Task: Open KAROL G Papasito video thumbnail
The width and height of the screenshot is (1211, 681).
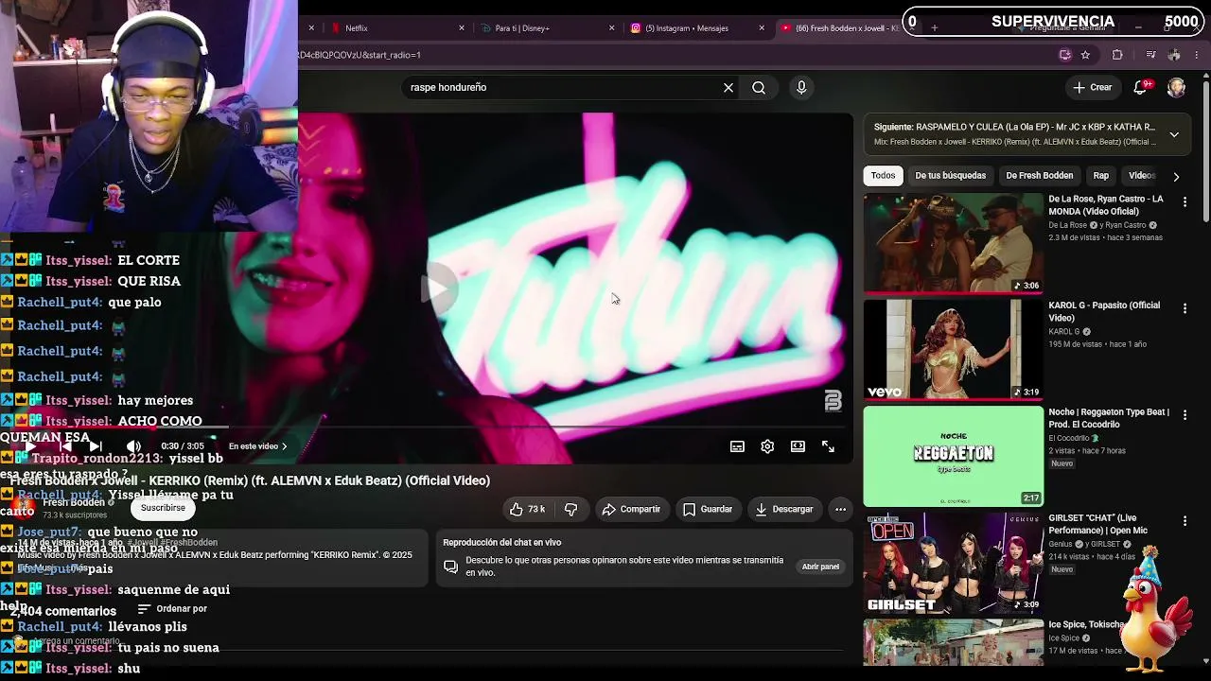Action: 953,350
